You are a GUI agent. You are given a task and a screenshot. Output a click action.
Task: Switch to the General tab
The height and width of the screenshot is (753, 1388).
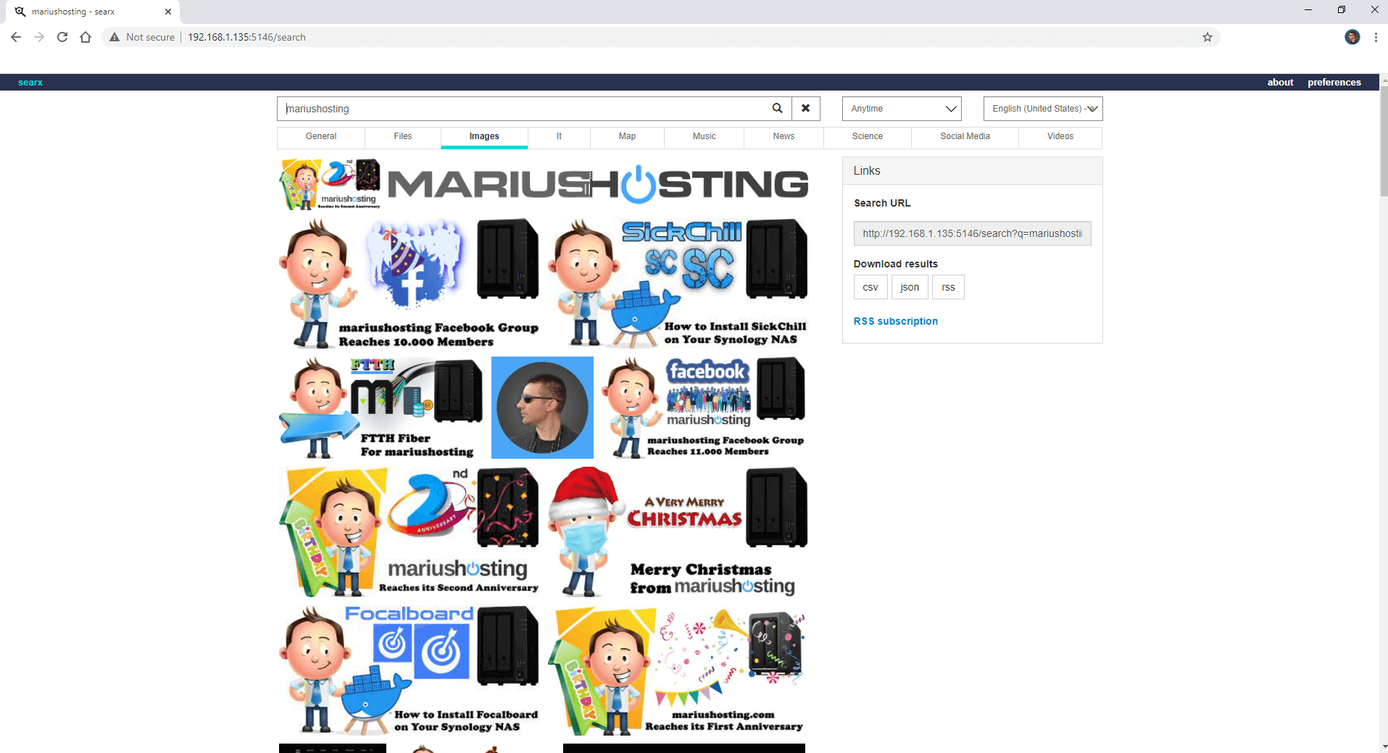click(321, 136)
